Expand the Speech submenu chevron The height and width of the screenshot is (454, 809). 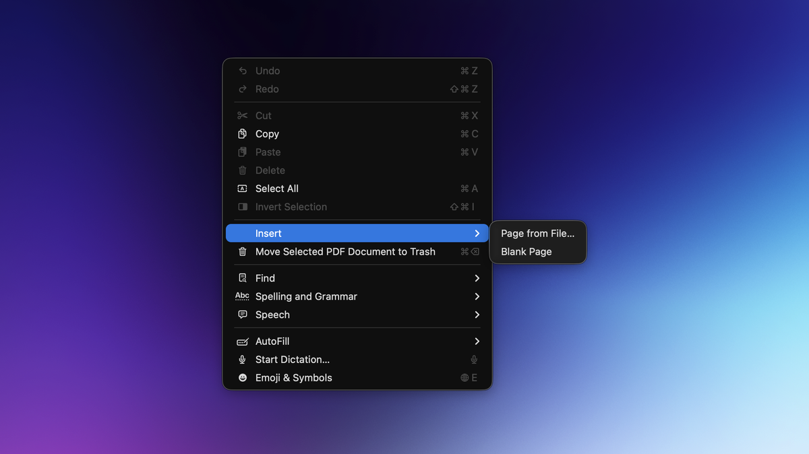[477, 315]
